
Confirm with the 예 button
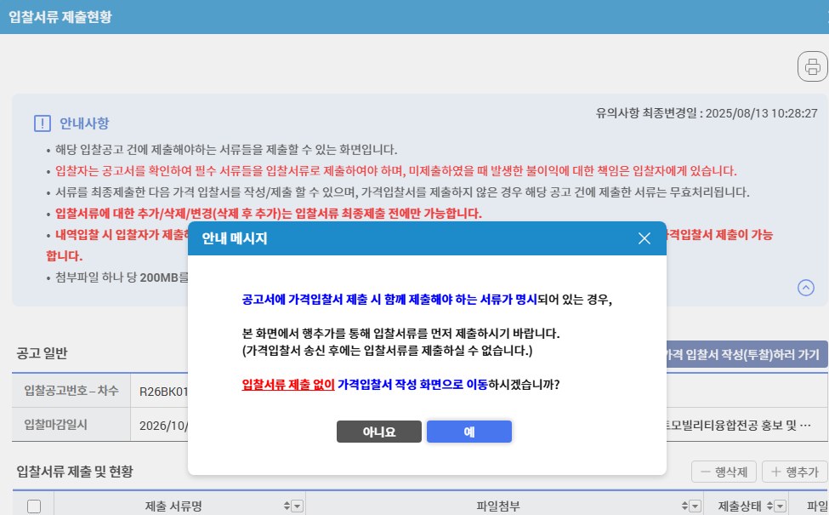pyautogui.click(x=469, y=432)
